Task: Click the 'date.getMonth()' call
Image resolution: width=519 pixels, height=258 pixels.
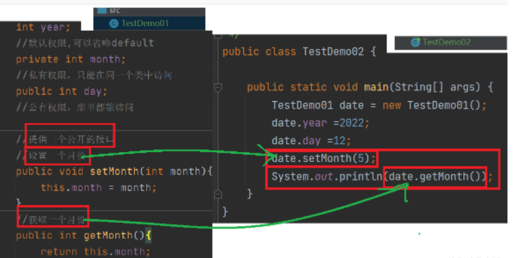Action: pos(434,177)
